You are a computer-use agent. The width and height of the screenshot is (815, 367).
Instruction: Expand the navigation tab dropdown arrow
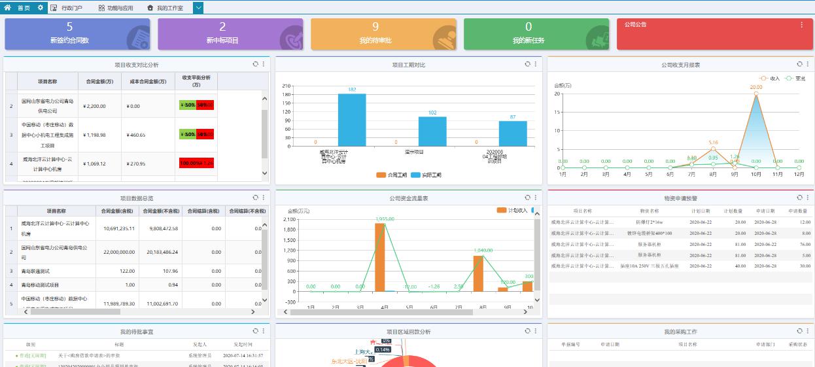pyautogui.click(x=198, y=8)
